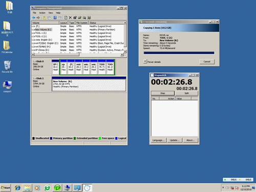This screenshot has height=192, width=256.
Task: Select the vist partition block in Disk 0
Action: (x=78, y=67)
